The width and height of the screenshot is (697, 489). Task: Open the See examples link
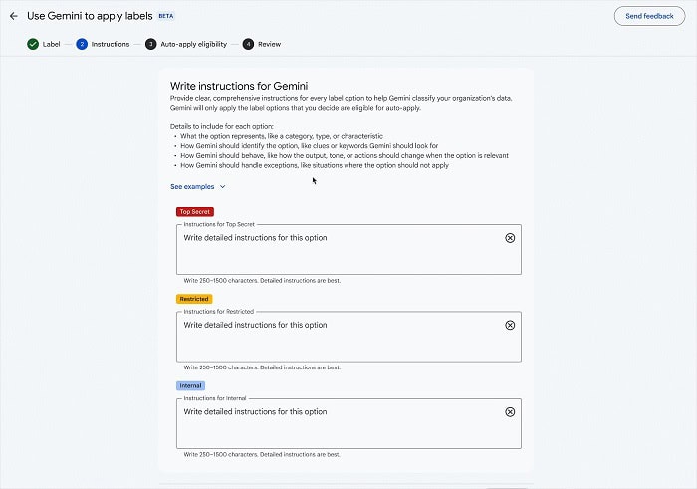pyautogui.click(x=192, y=186)
